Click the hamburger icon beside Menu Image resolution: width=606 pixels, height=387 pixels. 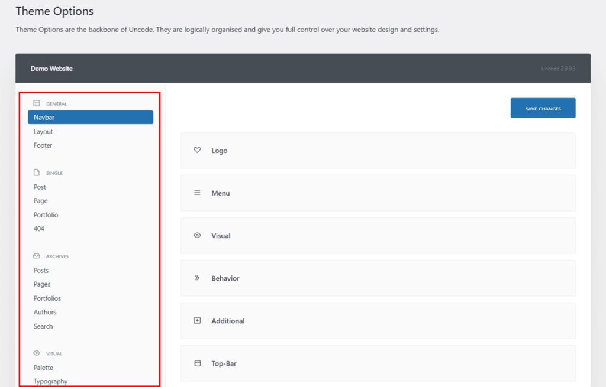197,193
